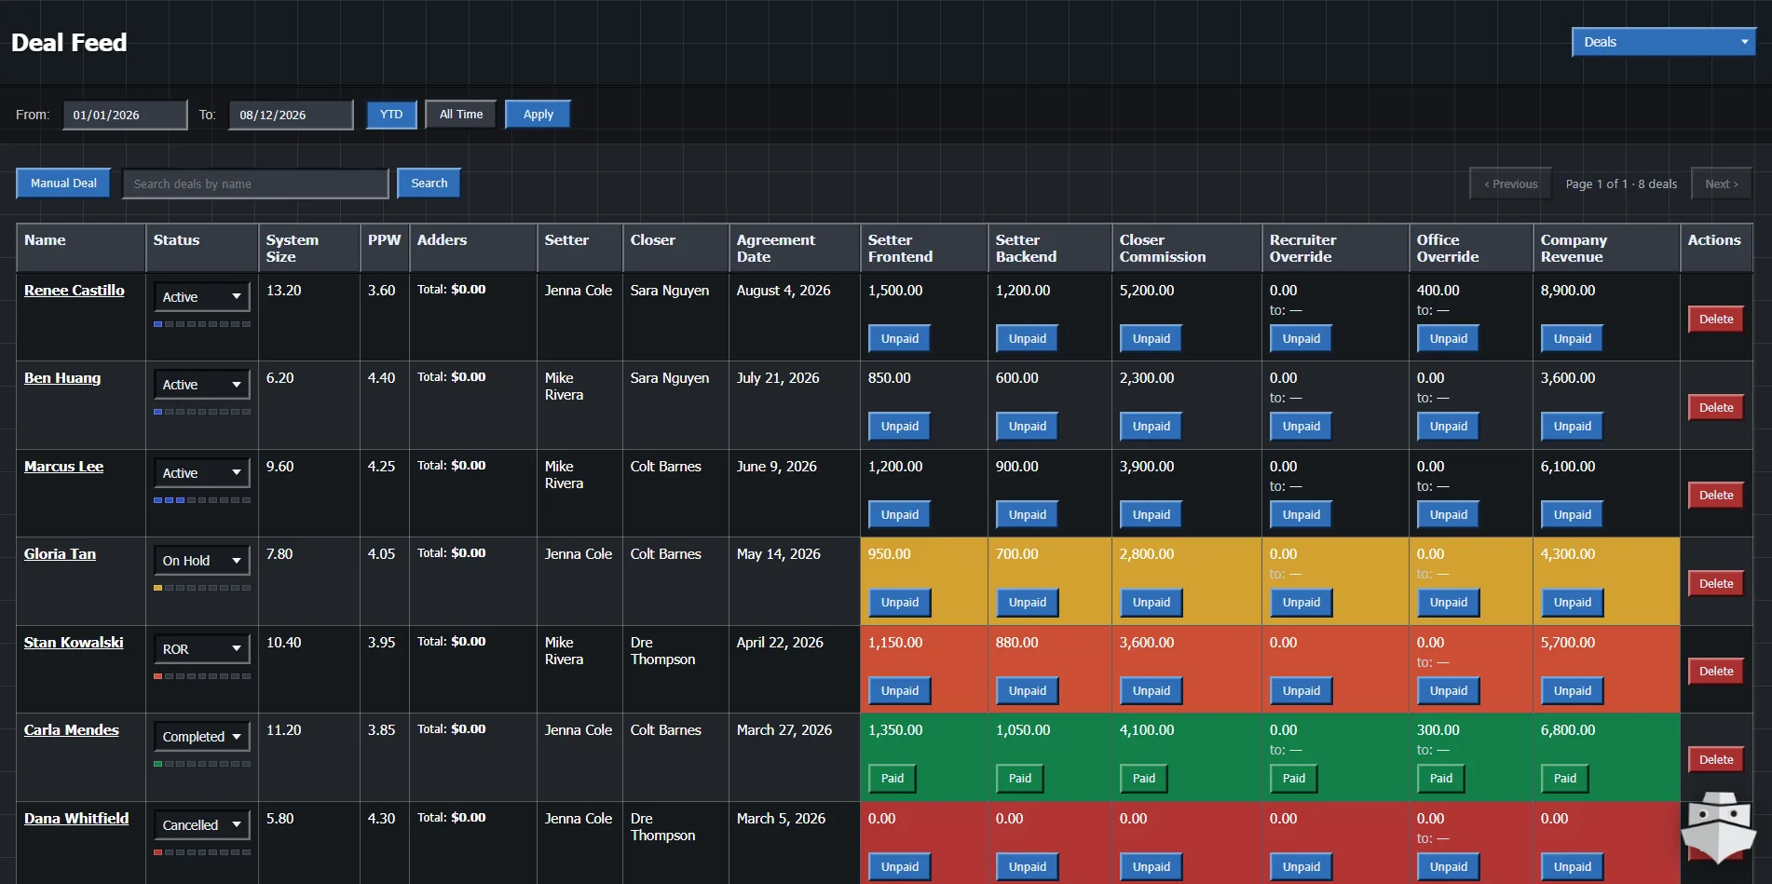
Task: Open Renee Castillo's Active status dropdown
Action: point(201,296)
